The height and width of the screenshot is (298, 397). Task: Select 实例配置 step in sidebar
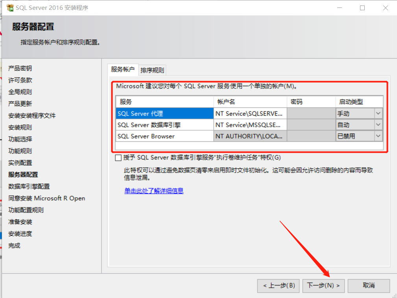20,163
